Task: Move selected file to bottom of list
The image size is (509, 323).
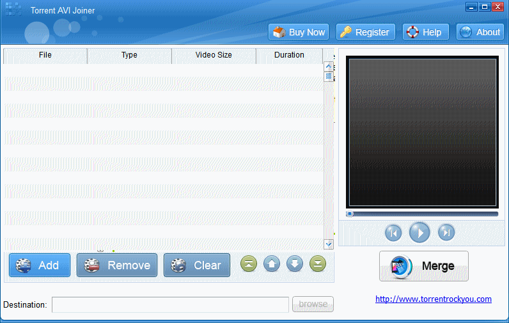Action: coord(317,264)
